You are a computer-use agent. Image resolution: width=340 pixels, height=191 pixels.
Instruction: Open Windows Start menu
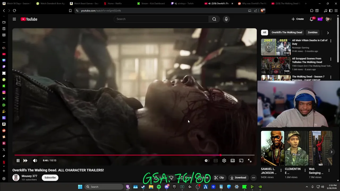(80, 187)
